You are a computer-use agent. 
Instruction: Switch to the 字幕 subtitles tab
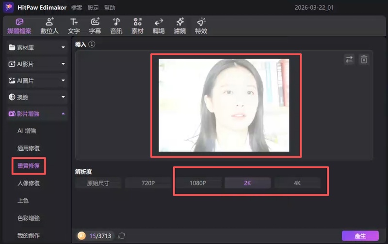click(95, 26)
